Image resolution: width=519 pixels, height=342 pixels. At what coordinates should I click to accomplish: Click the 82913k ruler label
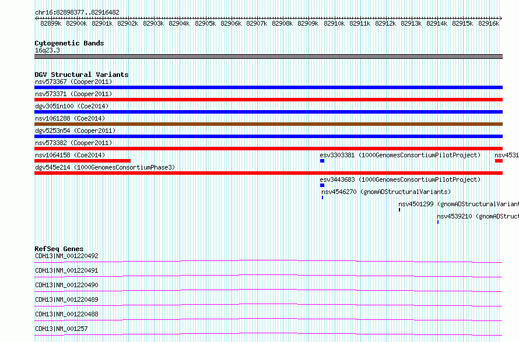click(411, 23)
